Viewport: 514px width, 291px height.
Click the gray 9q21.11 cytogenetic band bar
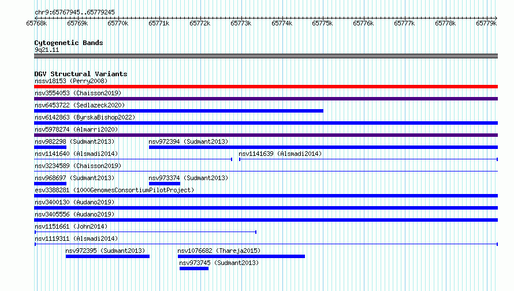click(x=266, y=56)
